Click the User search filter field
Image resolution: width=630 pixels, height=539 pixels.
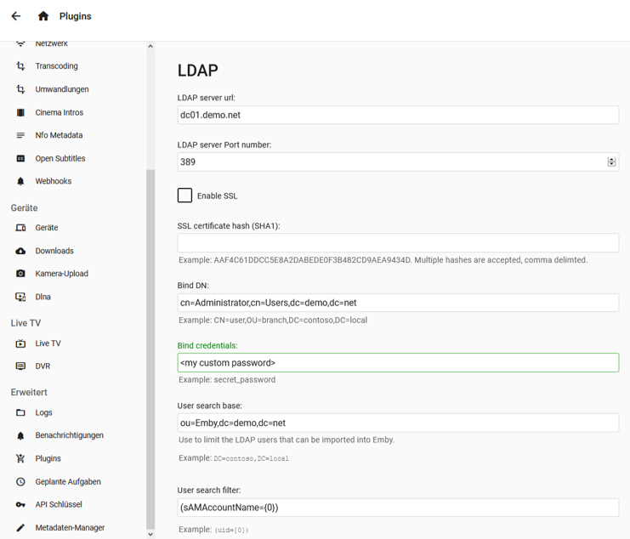point(397,508)
